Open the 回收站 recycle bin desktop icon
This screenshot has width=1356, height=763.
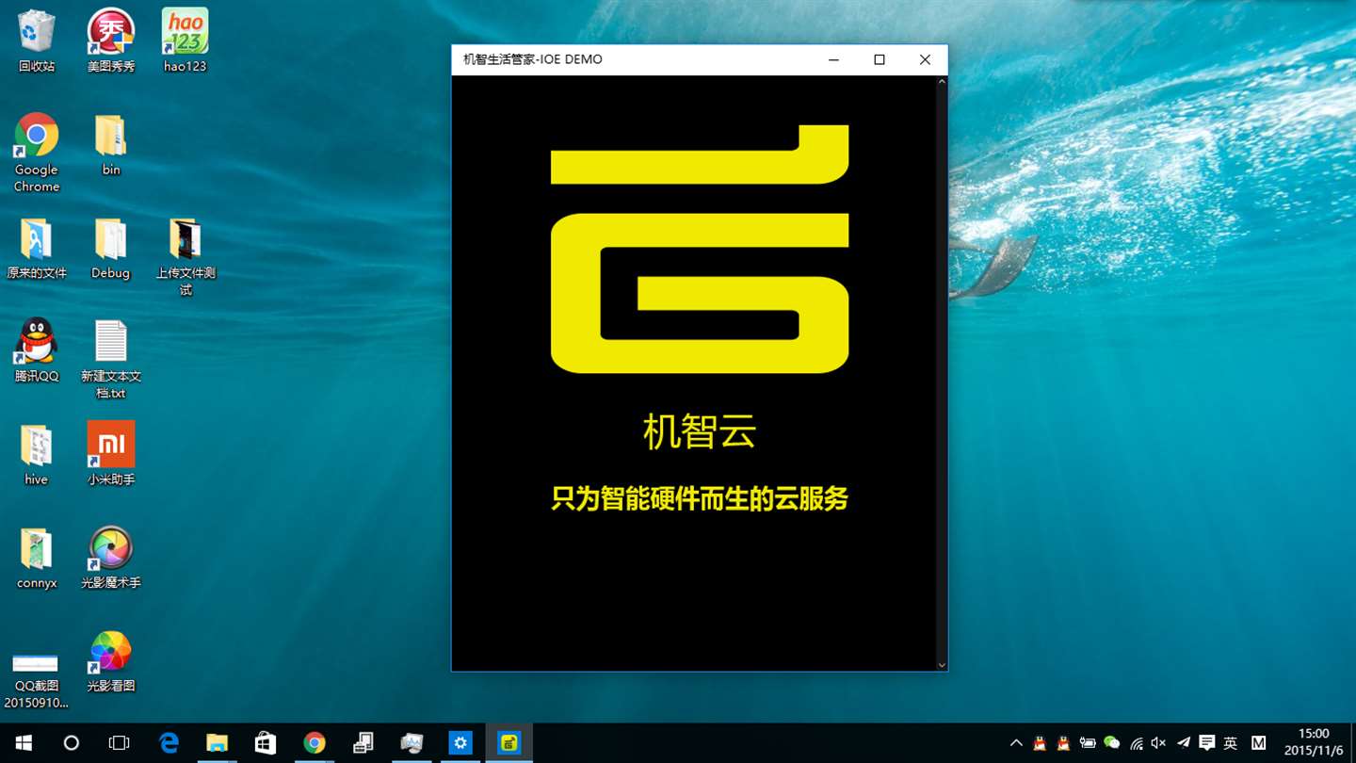pyautogui.click(x=37, y=41)
